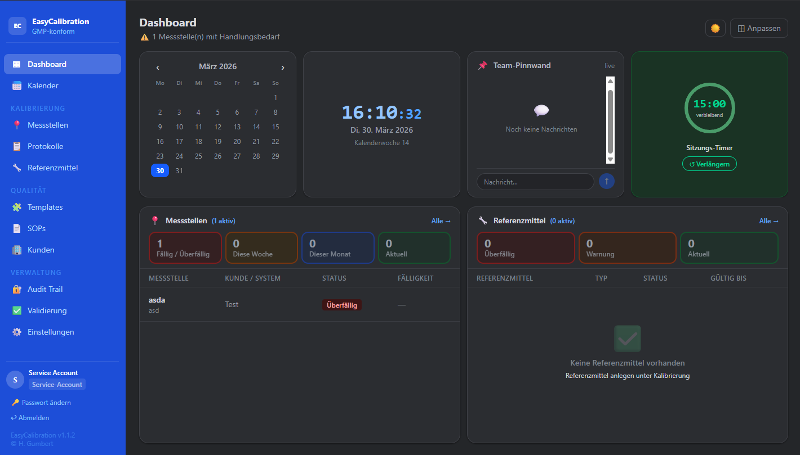
Task: Click the Aktuell tile in Messstellen card
Action: click(415, 247)
